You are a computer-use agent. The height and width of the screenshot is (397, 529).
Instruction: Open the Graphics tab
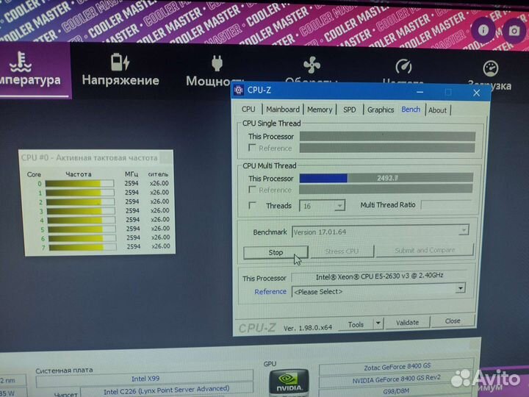(x=381, y=110)
